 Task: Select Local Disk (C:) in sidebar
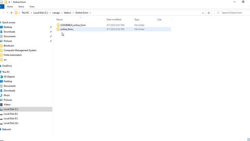click(x=11, y=109)
